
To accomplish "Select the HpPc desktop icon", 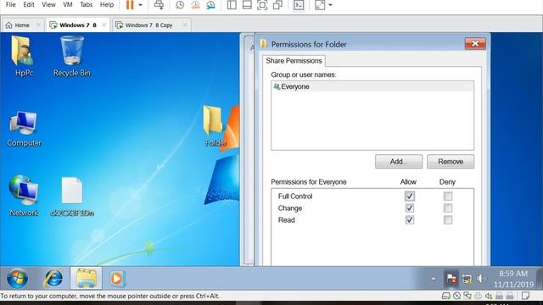I will pos(24,57).
